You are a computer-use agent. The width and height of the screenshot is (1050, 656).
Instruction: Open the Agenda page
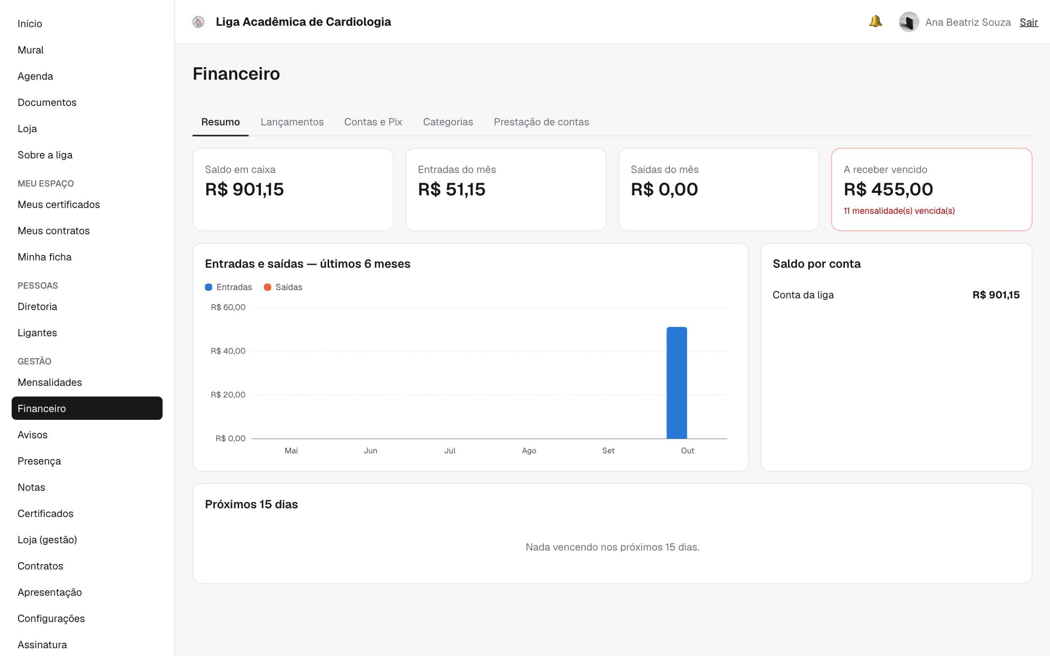pyautogui.click(x=87, y=76)
